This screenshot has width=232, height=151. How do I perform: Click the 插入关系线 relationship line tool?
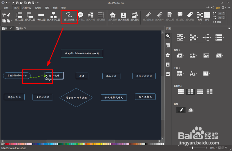(69, 16)
